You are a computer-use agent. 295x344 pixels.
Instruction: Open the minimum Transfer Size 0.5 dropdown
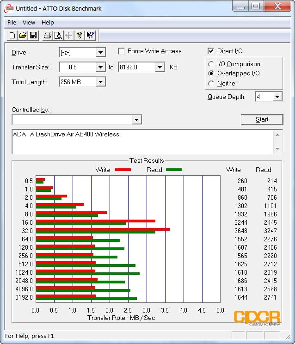coord(100,67)
